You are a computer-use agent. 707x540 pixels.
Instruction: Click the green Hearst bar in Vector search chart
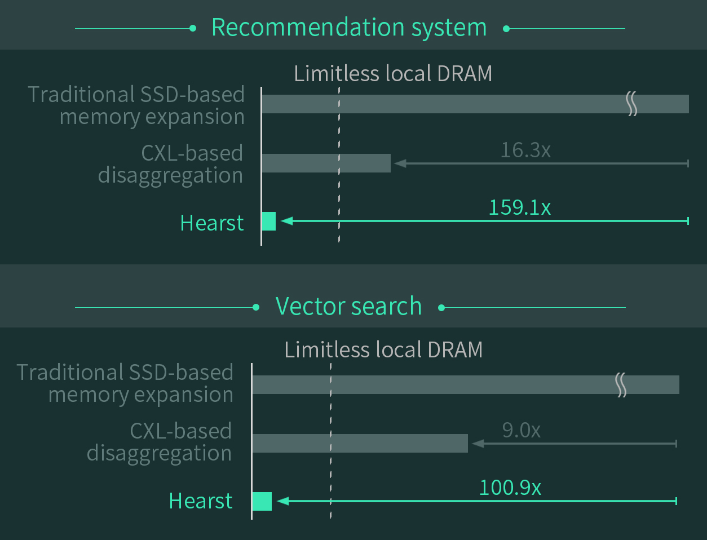[262, 501]
